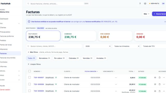Open invoice T26-000006 link
The image size is (166, 93).
[39, 84]
